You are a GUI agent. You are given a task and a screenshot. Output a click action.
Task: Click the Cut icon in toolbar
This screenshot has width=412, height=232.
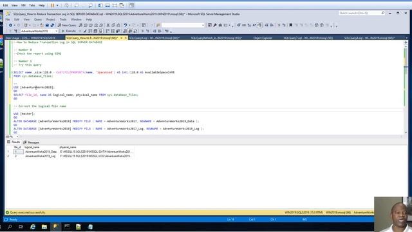pos(108,25)
